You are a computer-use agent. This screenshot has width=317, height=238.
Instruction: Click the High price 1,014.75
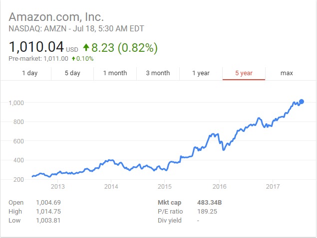click(x=48, y=212)
